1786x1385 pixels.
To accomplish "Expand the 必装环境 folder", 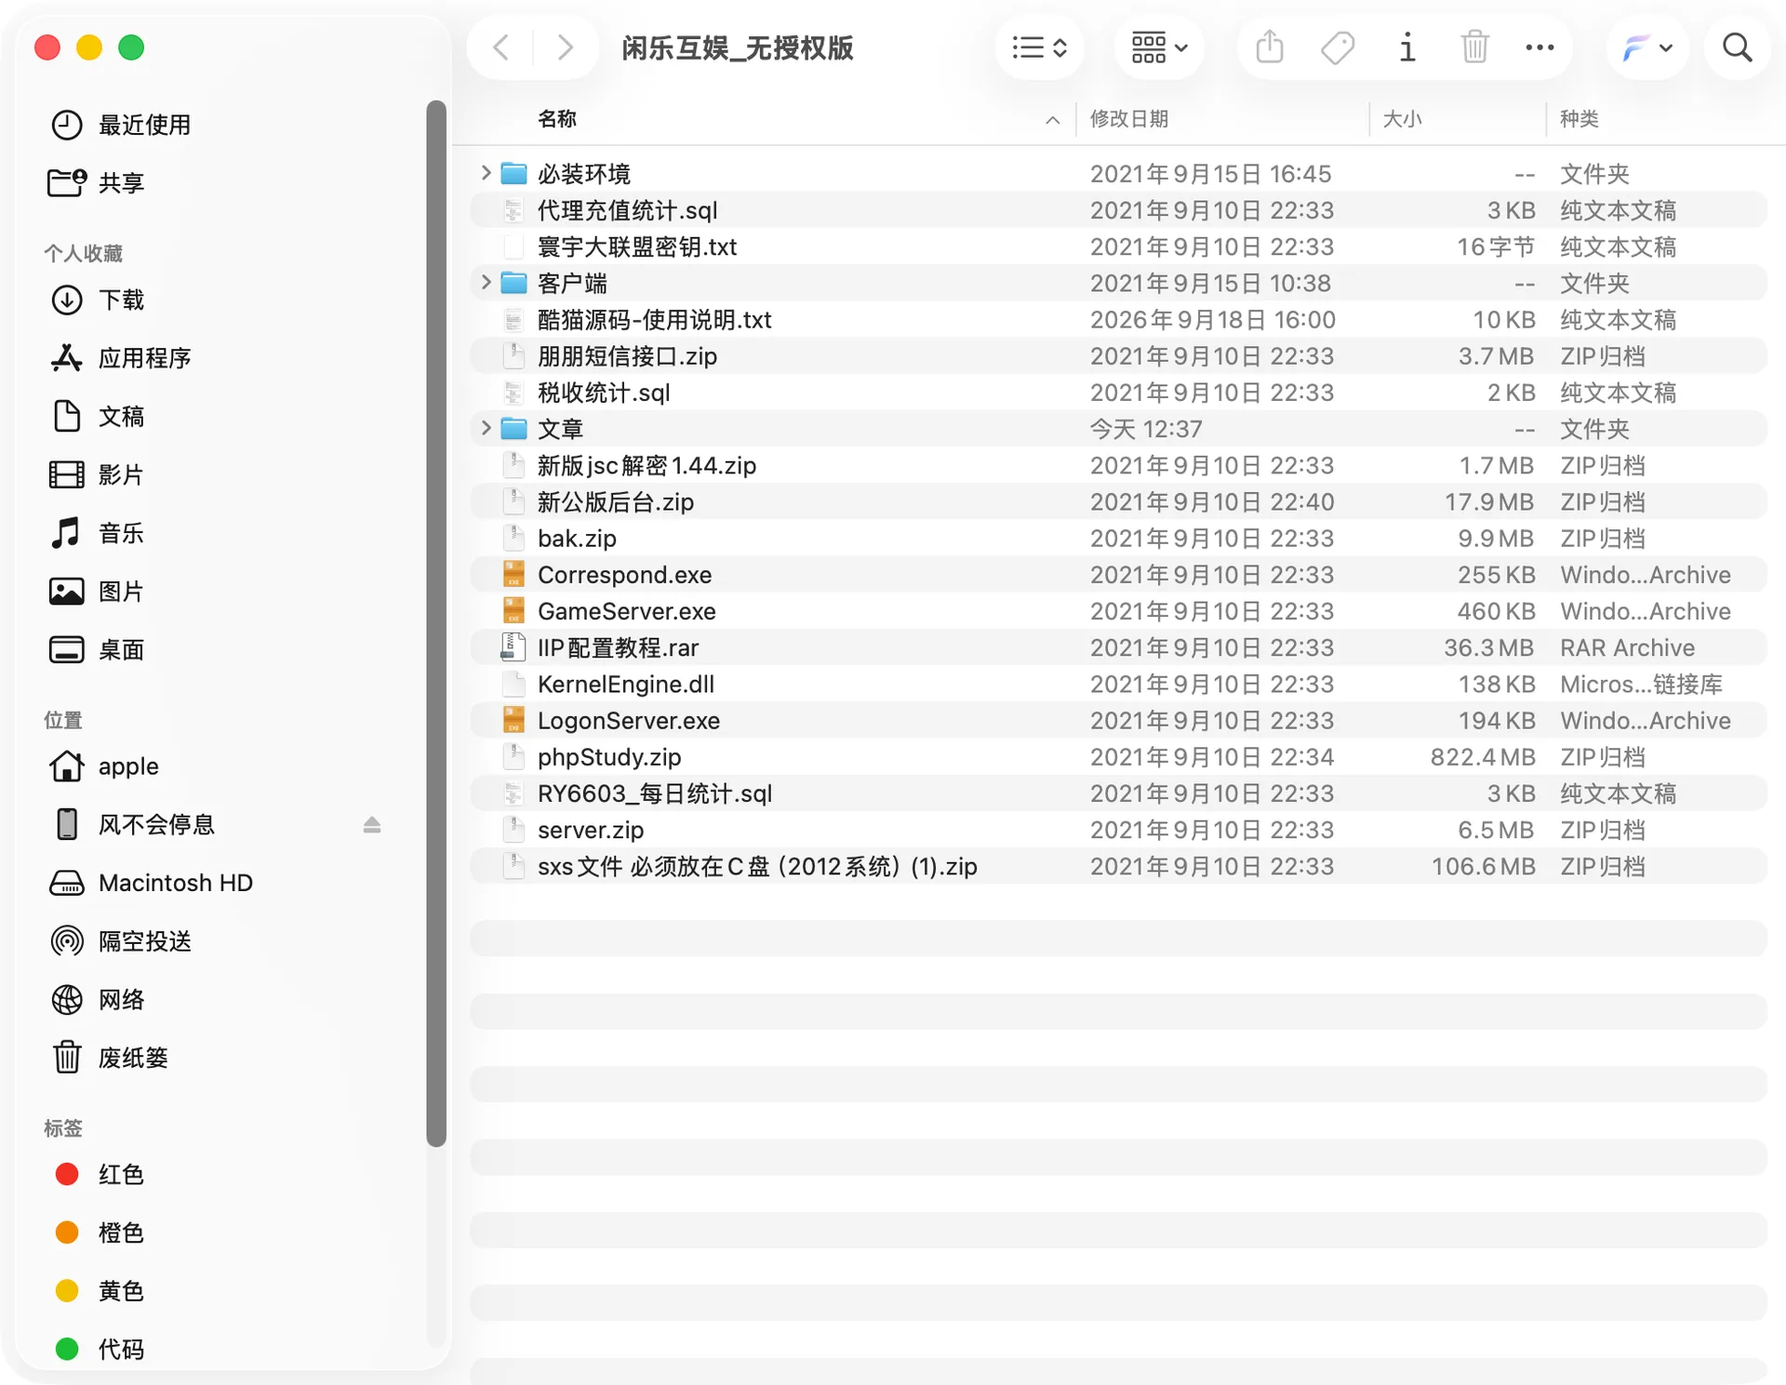I will (485, 173).
